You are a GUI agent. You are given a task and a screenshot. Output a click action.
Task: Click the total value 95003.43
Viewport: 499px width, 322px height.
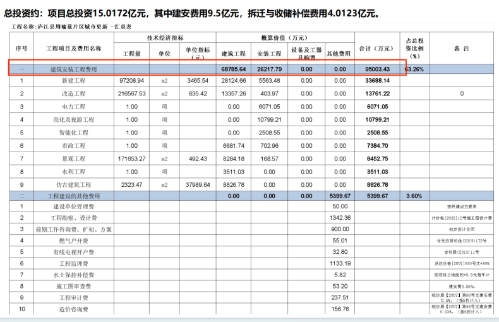point(377,68)
